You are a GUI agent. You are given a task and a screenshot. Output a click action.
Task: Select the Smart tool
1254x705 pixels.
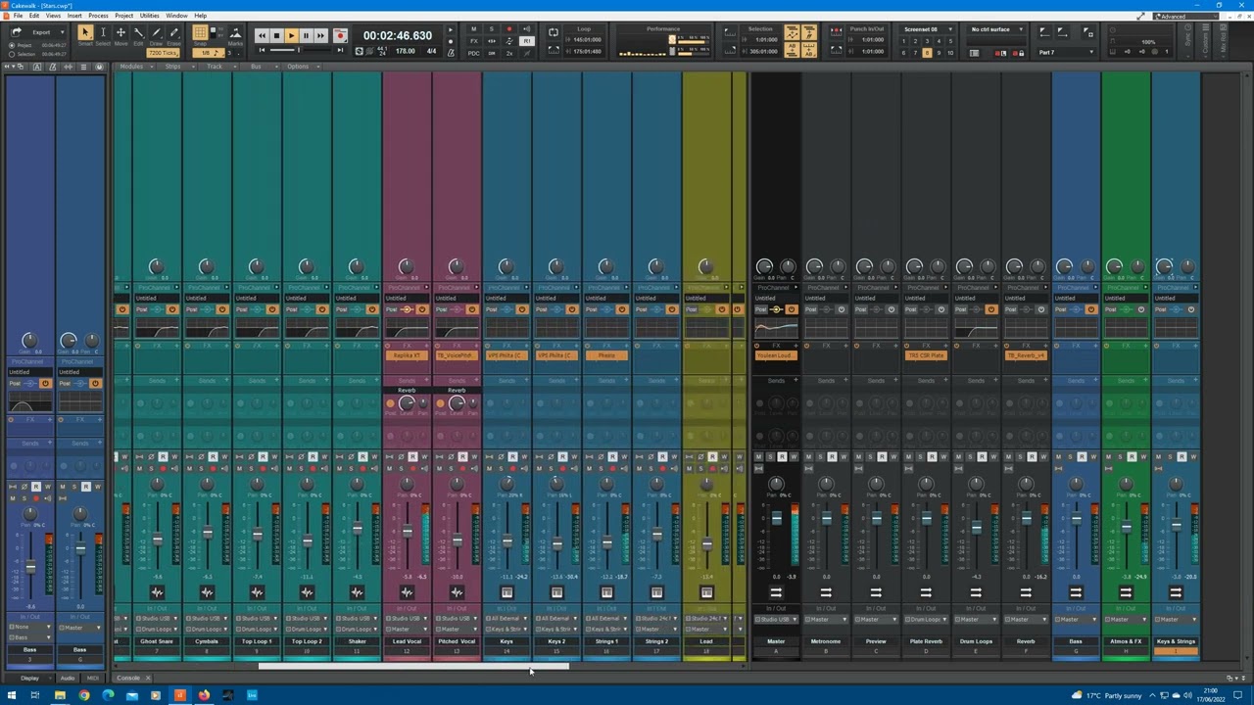(x=84, y=33)
